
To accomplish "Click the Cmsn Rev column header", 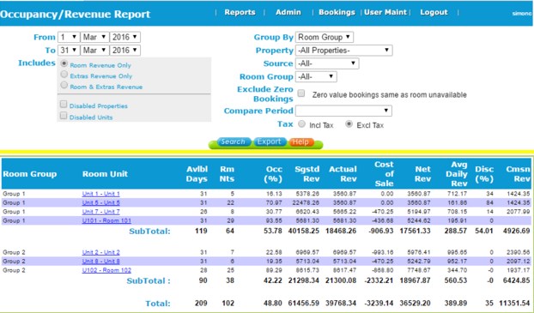I will click(518, 174).
